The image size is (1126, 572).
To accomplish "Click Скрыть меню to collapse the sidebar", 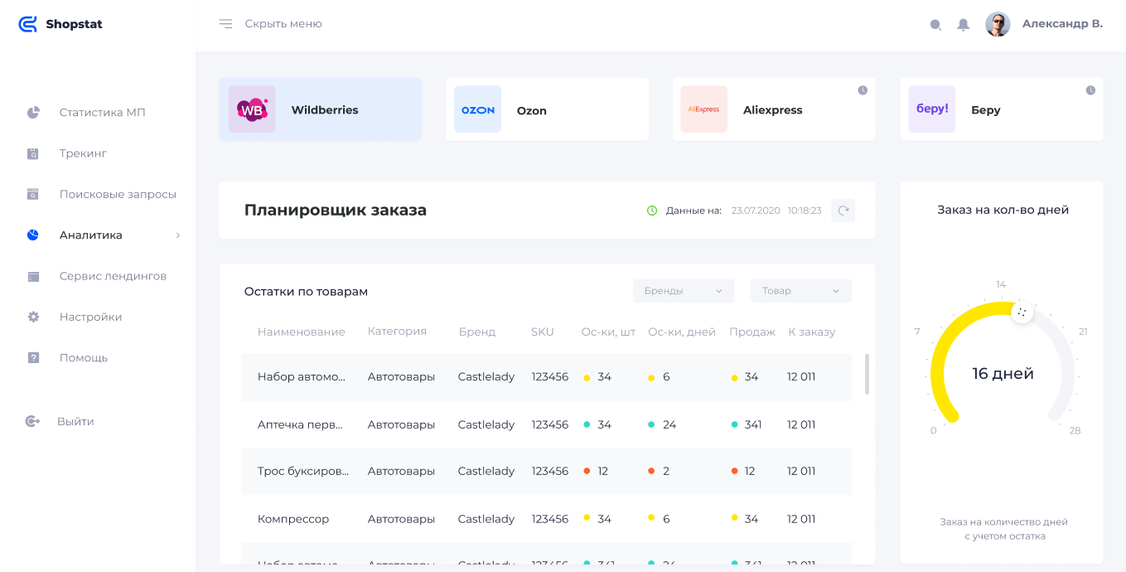I will 282,24.
